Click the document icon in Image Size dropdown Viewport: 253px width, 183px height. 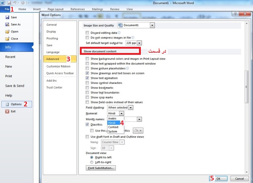(121, 25)
